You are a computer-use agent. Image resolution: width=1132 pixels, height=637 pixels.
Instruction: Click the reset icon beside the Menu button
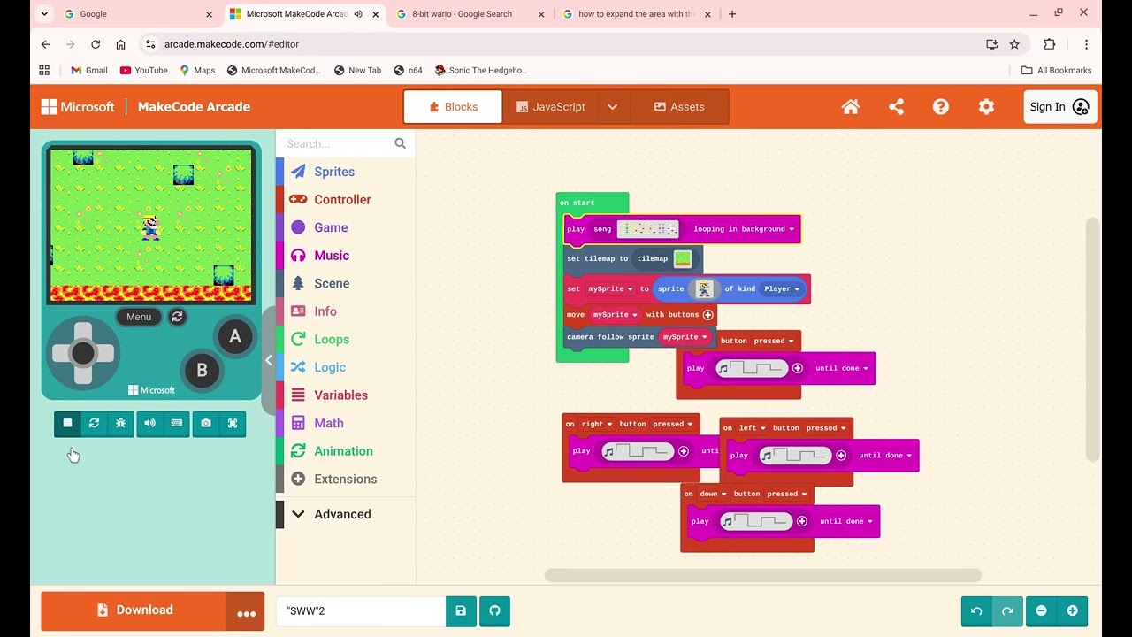(178, 317)
